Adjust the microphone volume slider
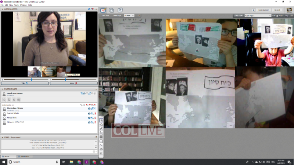294x165 pixels. pyautogui.click(x=32, y=79)
